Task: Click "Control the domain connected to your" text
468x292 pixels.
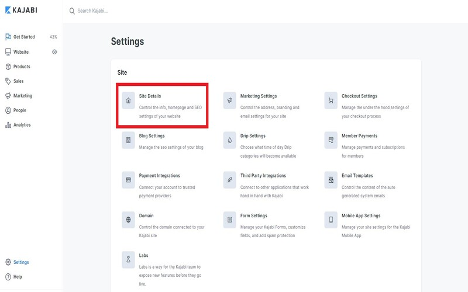Action: (x=171, y=227)
